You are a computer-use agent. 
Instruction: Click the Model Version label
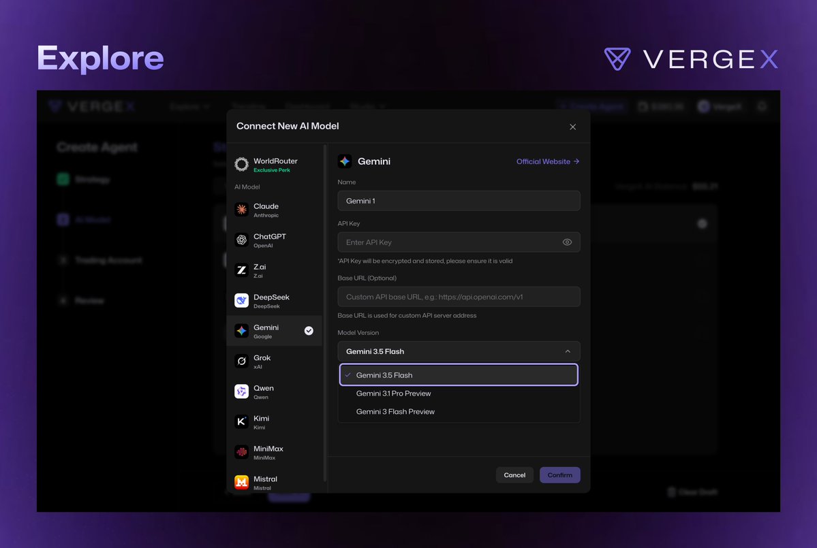(358, 333)
